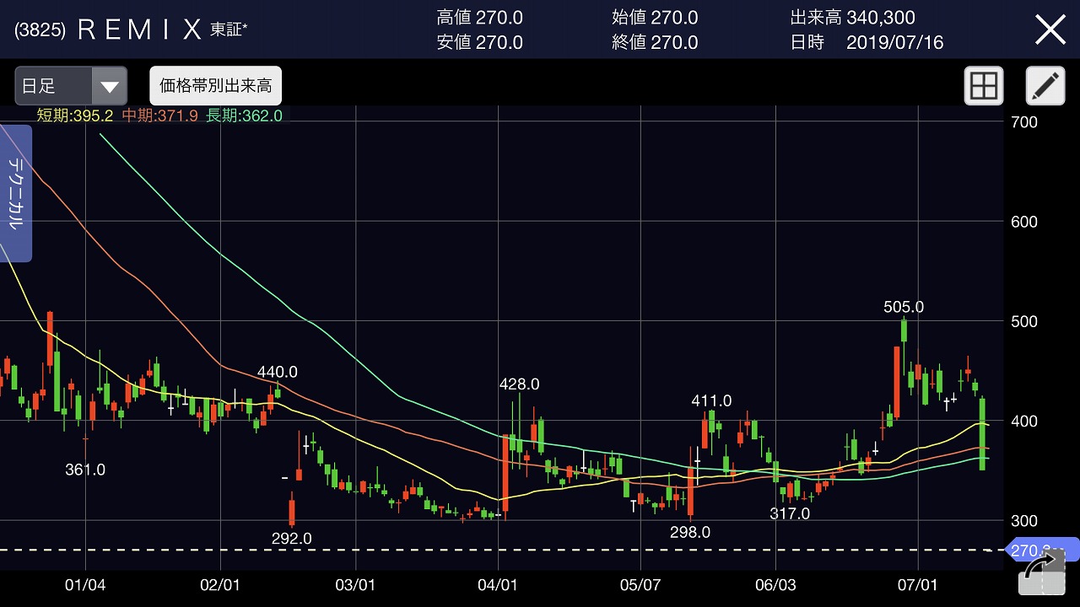Click the 428.0 peak price label
The height and width of the screenshot is (607, 1080).
pos(519,384)
